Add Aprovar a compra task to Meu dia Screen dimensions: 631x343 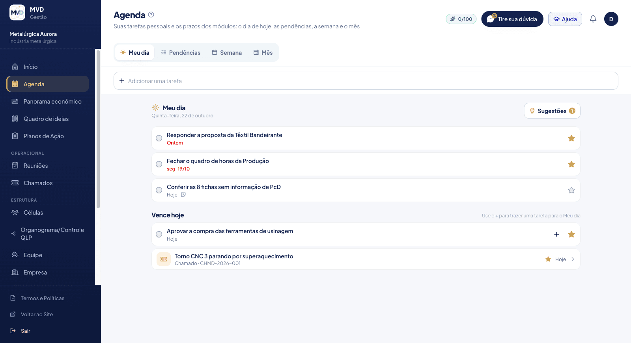[556, 234]
